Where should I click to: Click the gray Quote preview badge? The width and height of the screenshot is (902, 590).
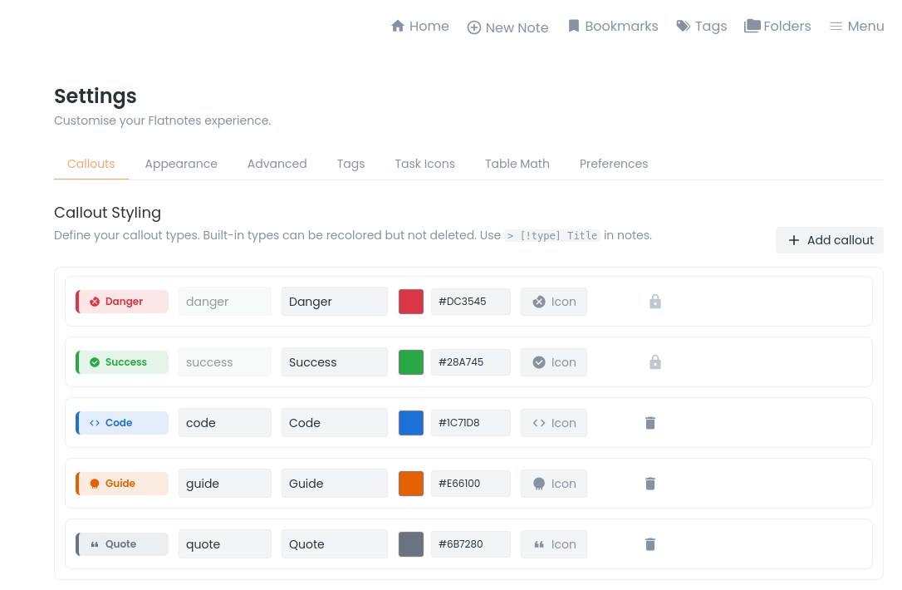click(x=122, y=544)
